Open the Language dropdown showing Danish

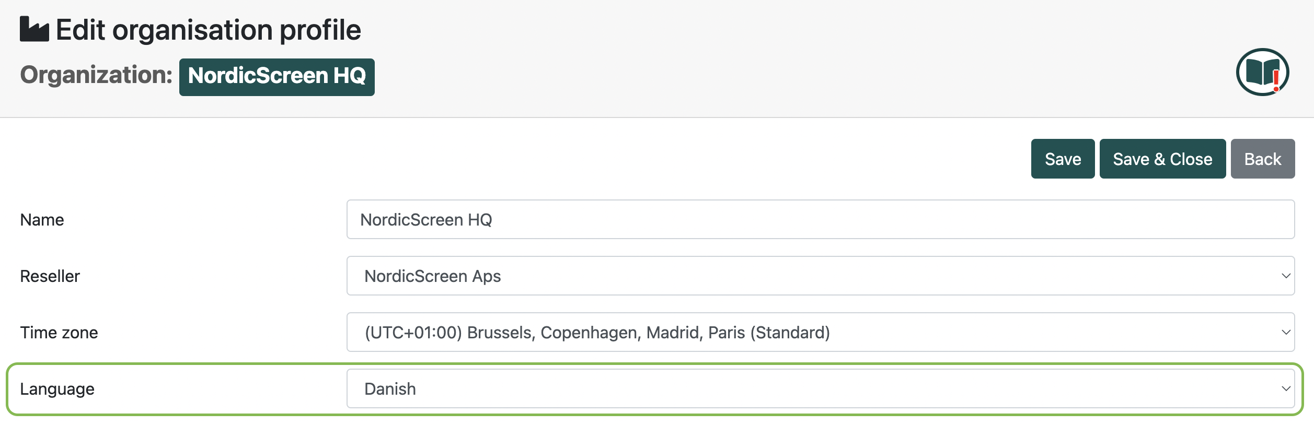pos(821,388)
